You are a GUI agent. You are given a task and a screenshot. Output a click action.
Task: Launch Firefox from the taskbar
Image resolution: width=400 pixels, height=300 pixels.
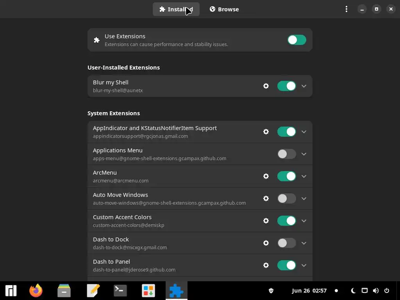pos(36,291)
